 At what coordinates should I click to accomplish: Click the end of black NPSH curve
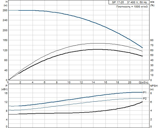(142, 102)
